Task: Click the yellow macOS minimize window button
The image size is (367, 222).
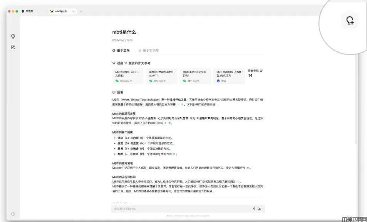Action: (x=13, y=11)
